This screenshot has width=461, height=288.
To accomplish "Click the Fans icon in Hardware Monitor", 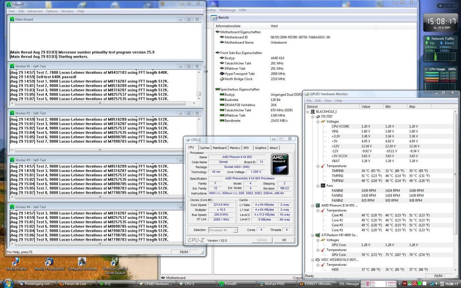I will tap(323, 186).
